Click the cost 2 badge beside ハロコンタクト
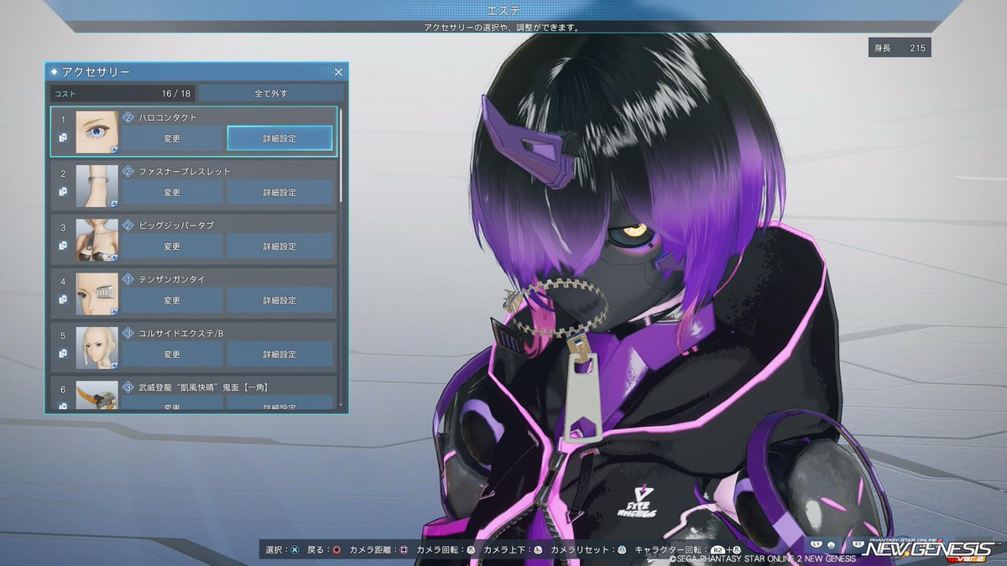 coord(128,117)
